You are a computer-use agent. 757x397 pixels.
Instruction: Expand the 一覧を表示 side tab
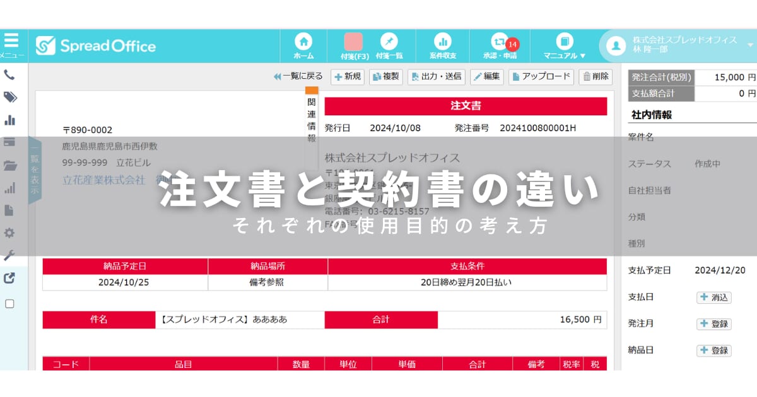point(35,170)
